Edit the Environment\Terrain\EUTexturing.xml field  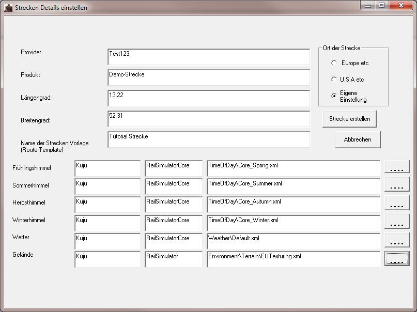tap(294, 259)
